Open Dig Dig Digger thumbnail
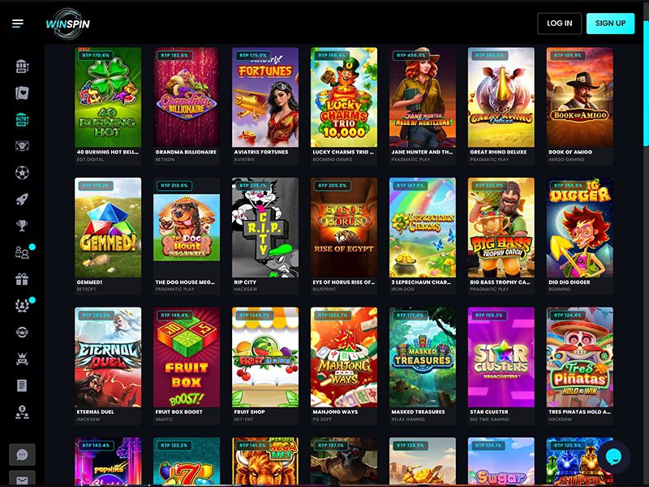 580,227
